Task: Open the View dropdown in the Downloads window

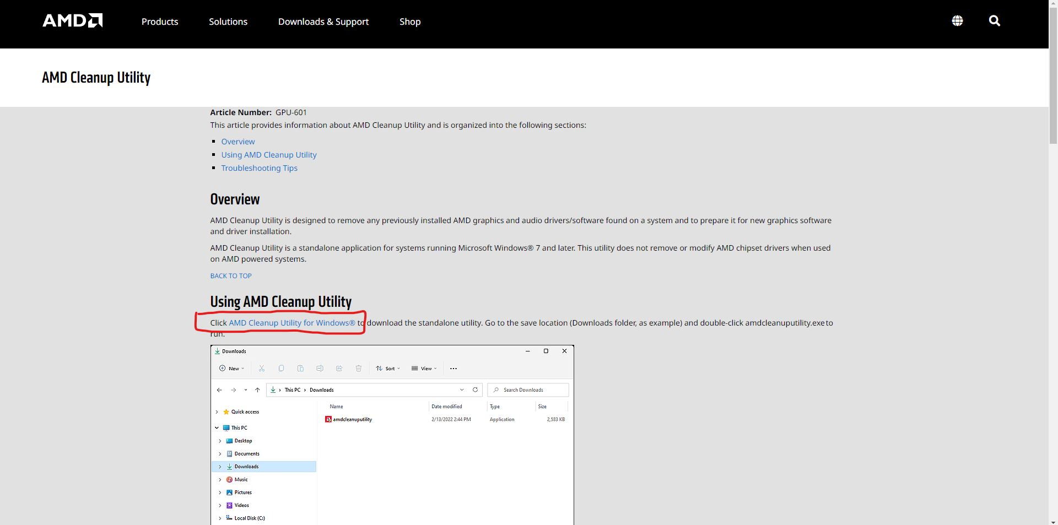Action: click(424, 369)
